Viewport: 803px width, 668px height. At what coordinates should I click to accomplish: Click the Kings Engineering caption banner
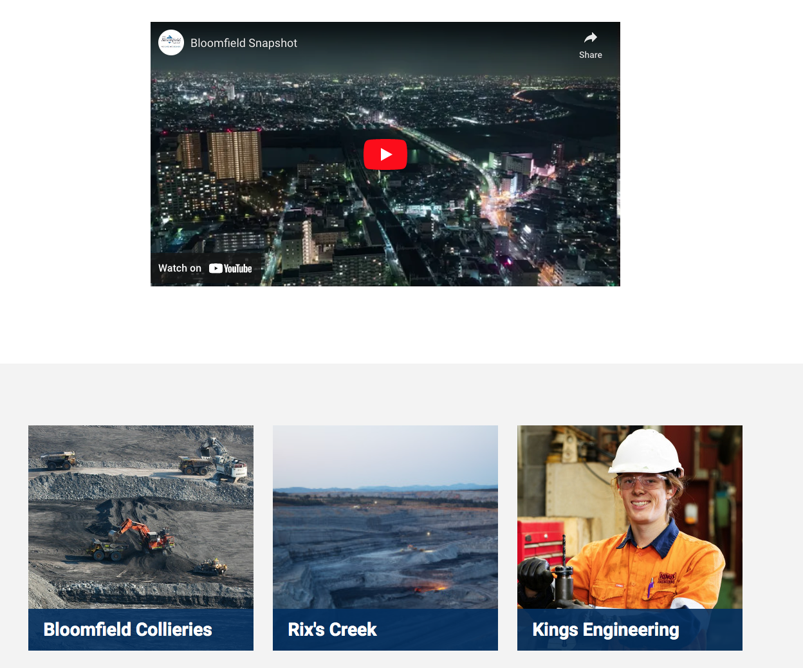pos(629,629)
